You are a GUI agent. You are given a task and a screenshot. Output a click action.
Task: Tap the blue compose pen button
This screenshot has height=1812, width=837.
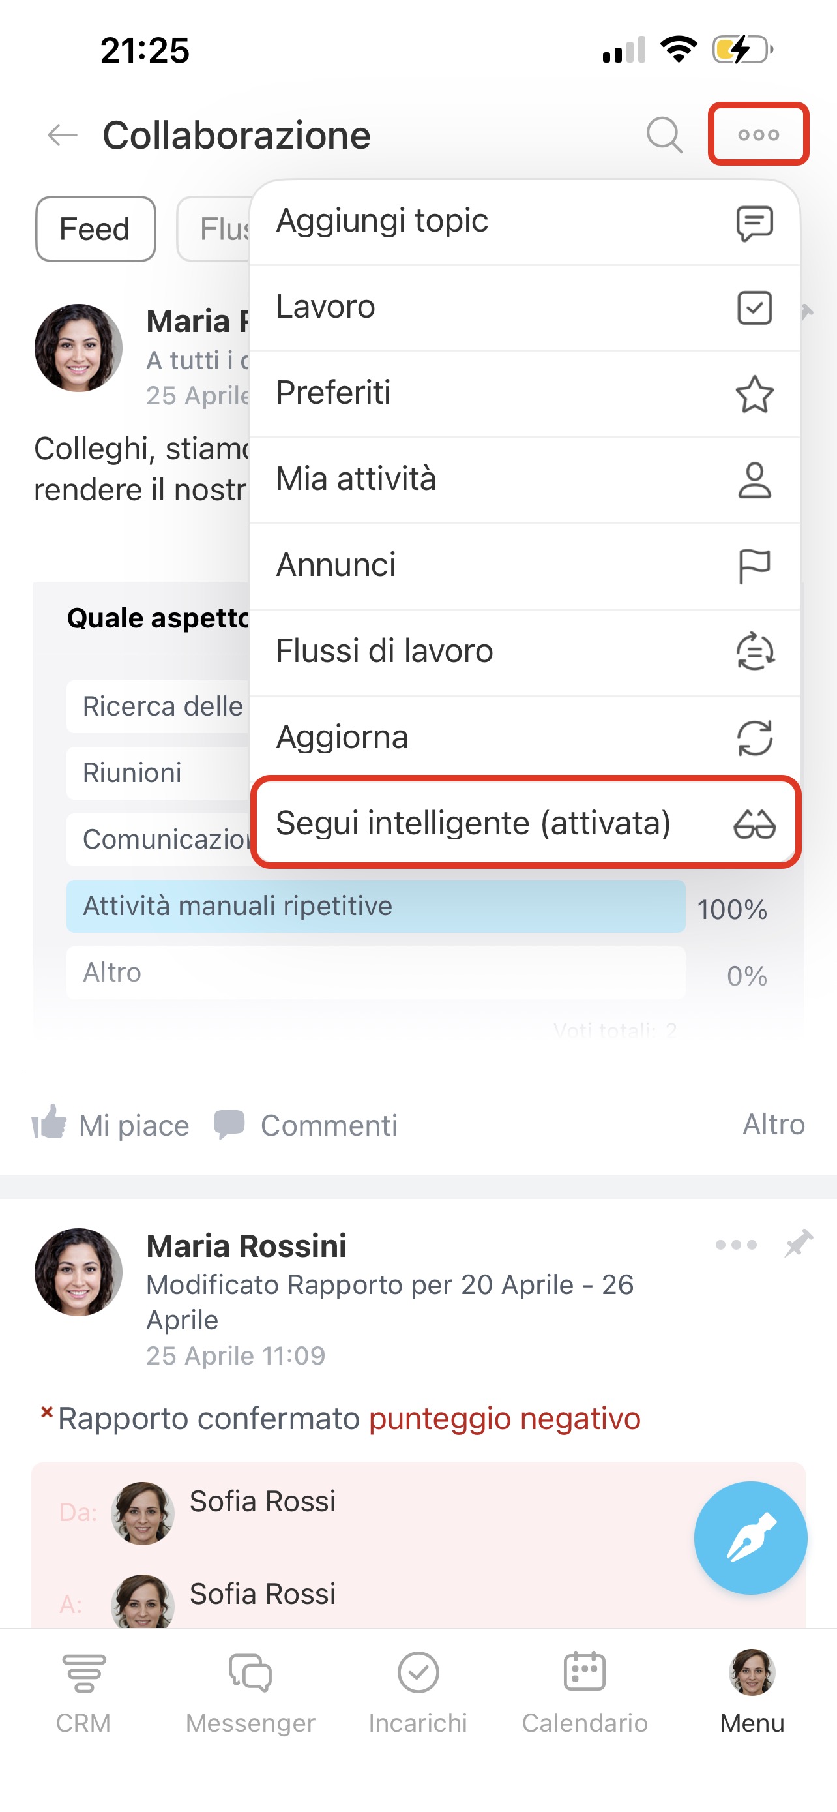(750, 1537)
